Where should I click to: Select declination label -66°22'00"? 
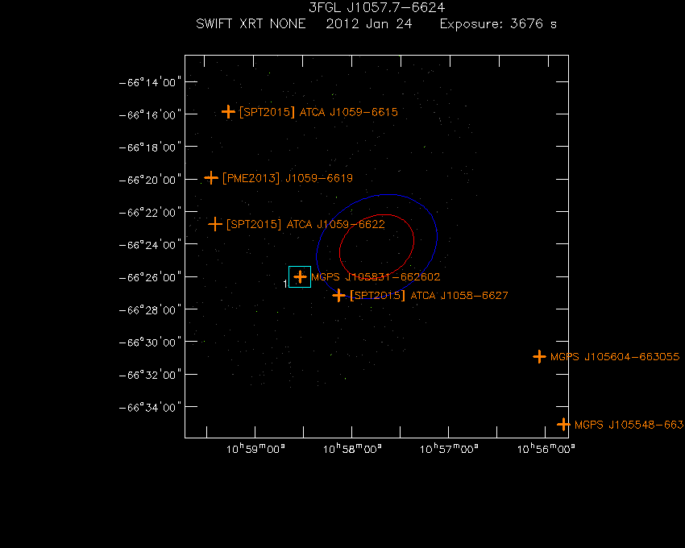[150, 213]
